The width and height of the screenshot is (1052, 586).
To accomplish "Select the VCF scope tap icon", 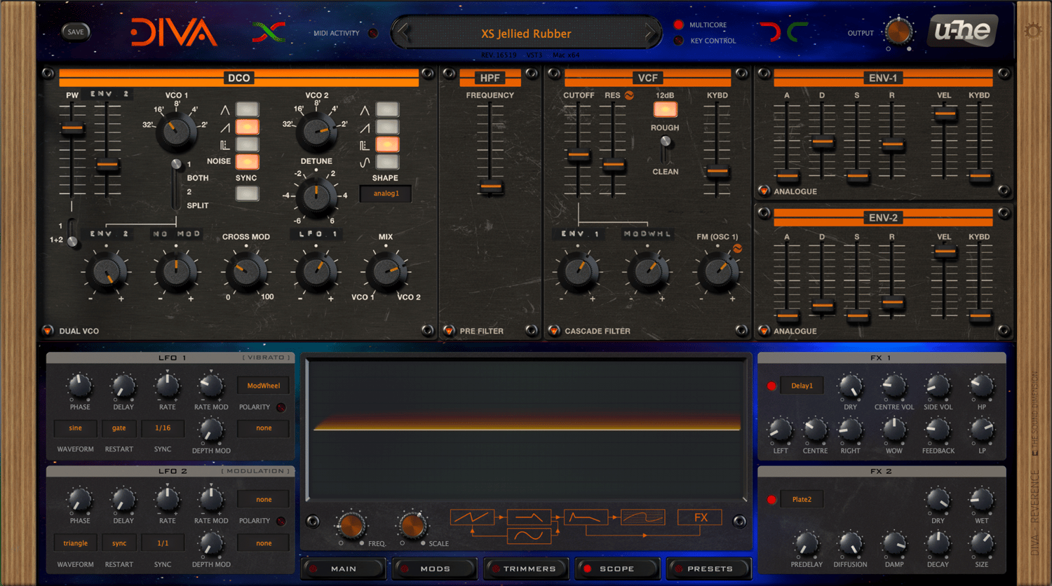I will click(586, 517).
